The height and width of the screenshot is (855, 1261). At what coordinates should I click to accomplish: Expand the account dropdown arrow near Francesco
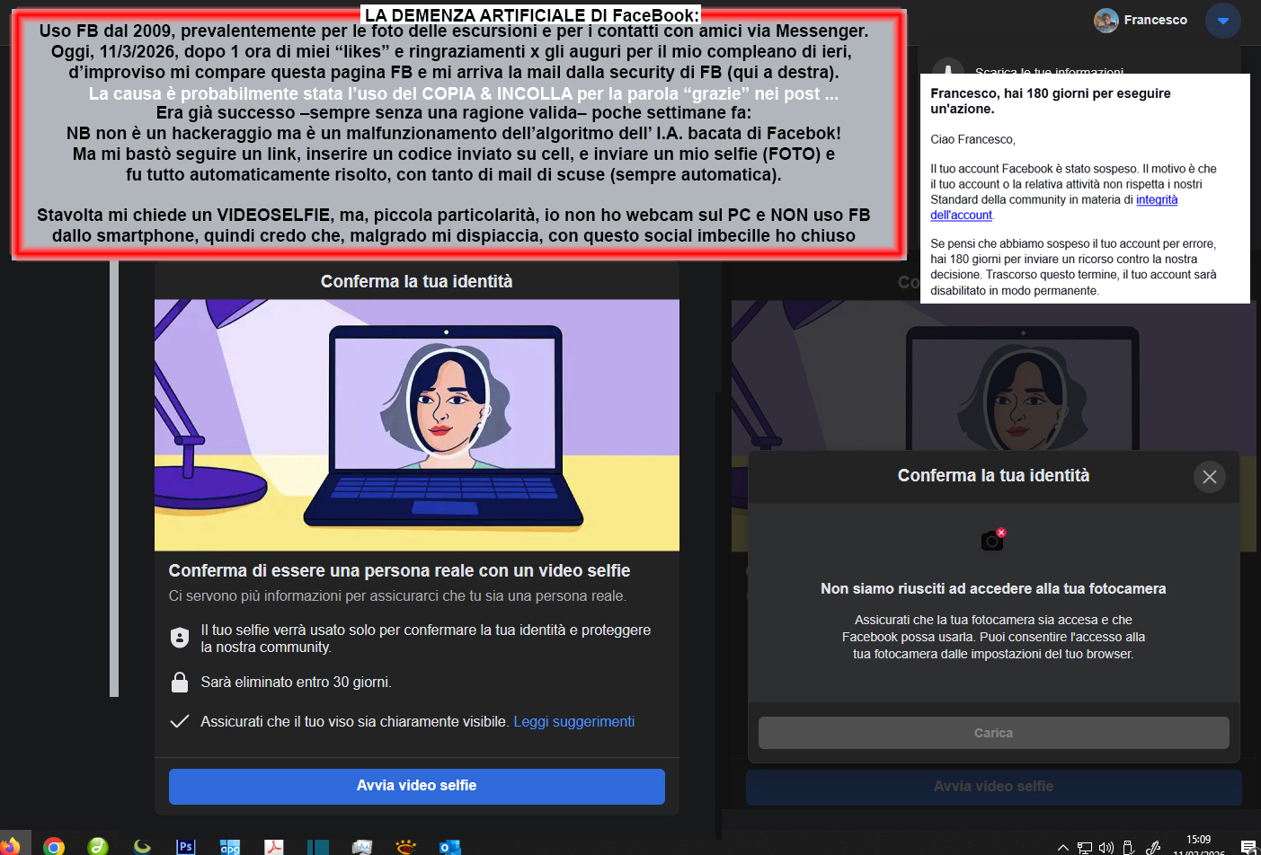pos(1222,20)
